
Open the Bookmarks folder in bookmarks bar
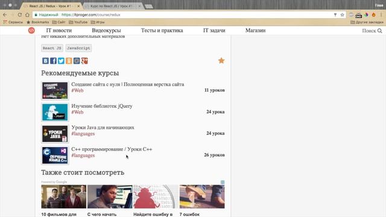pyautogui.click(x=37, y=22)
